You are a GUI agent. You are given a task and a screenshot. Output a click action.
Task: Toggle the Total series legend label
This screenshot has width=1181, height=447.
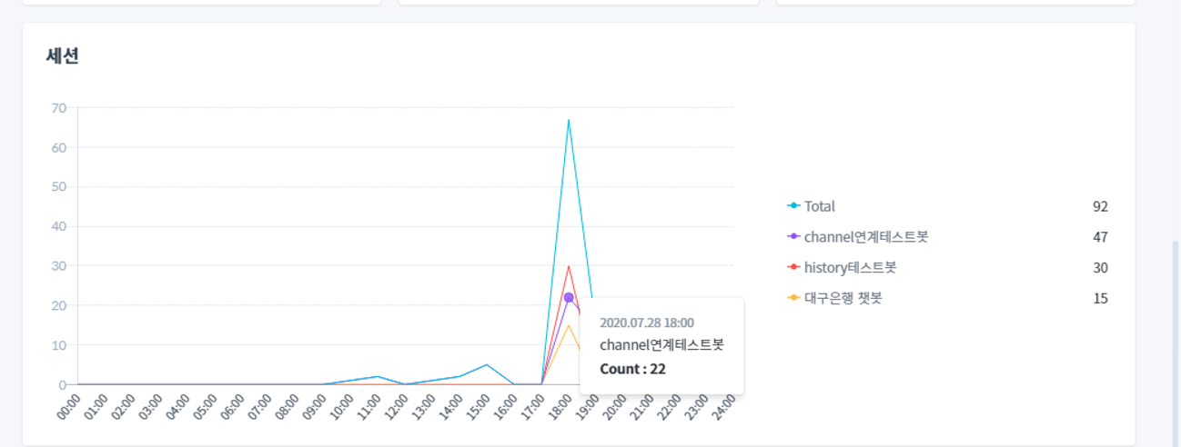819,206
